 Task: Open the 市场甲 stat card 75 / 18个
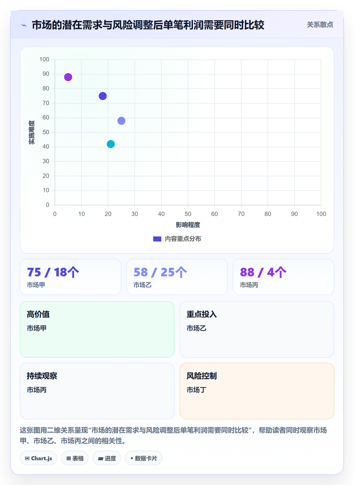pyautogui.click(x=71, y=277)
